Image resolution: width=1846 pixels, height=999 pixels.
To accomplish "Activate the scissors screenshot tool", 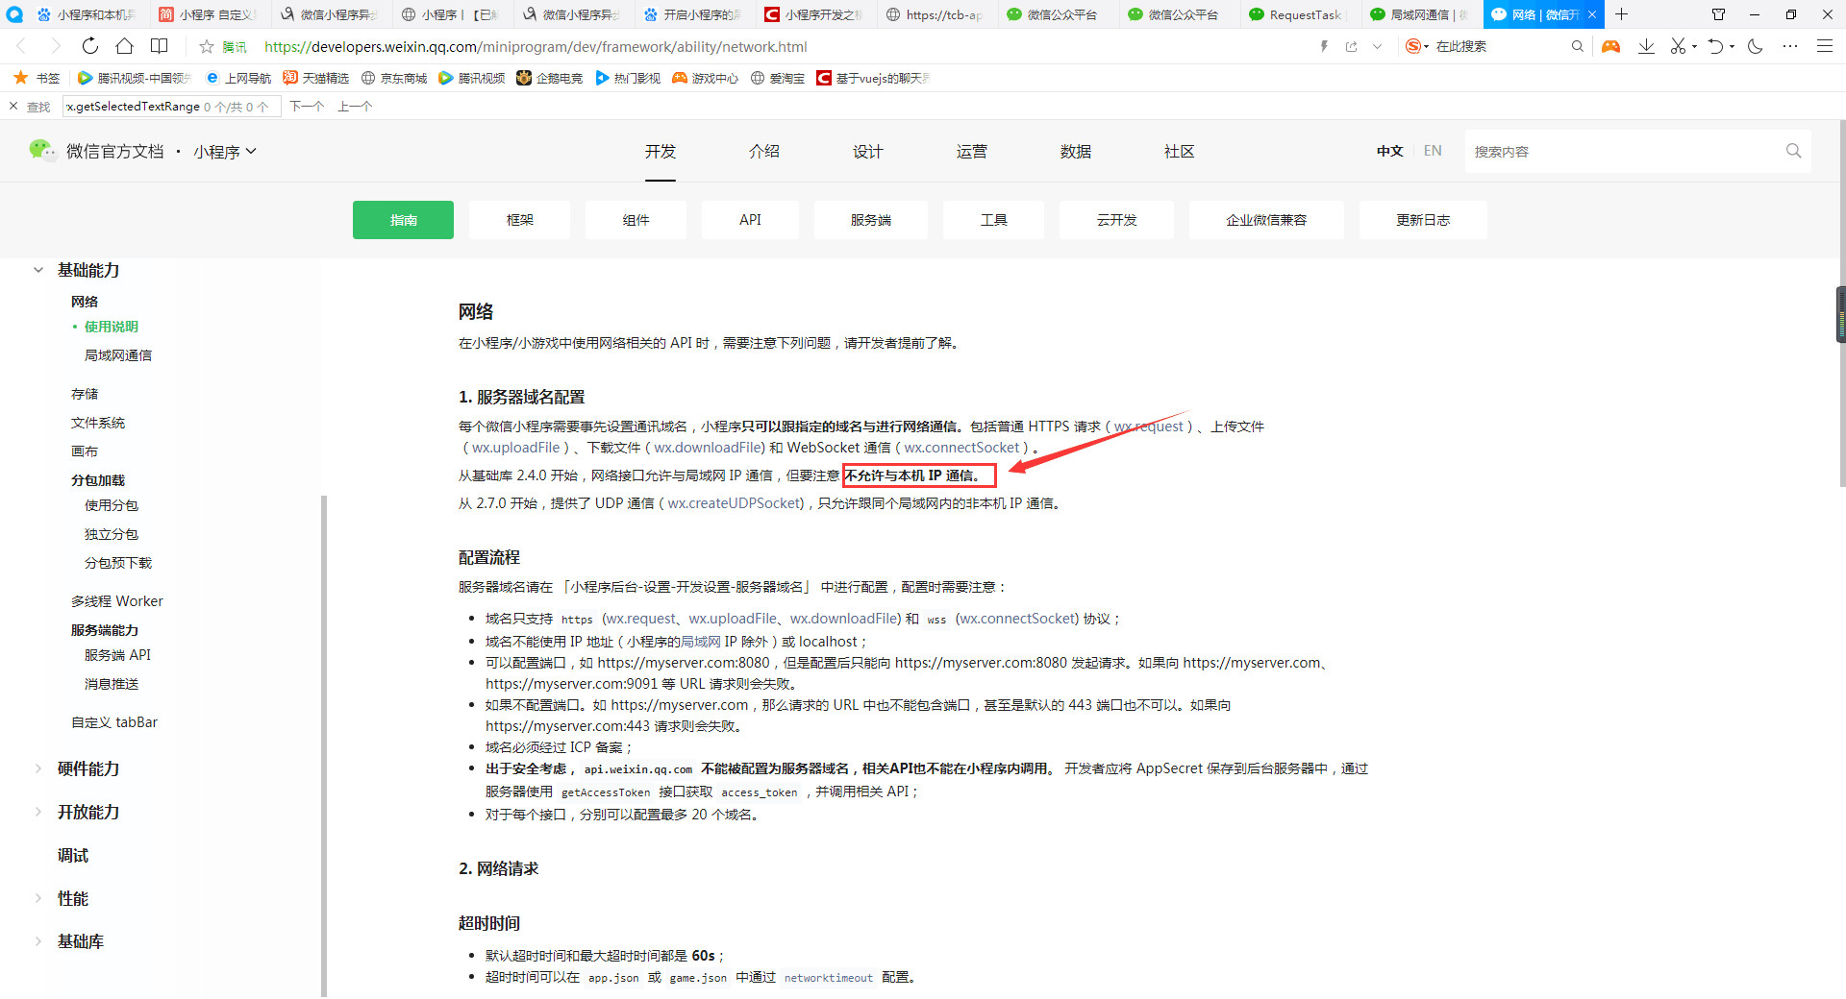I will [1678, 46].
